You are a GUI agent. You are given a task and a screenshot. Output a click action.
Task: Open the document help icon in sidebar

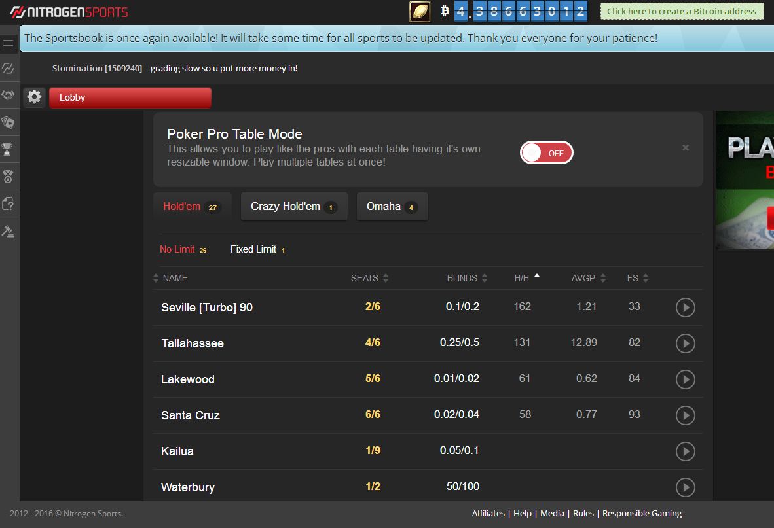tap(9, 203)
